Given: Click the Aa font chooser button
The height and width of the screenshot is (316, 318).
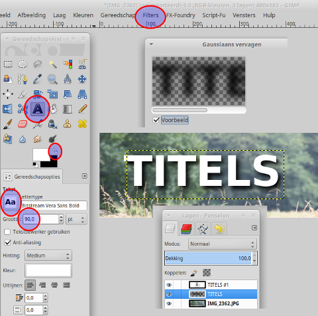Looking at the screenshot, I should pyautogui.click(x=10, y=202).
